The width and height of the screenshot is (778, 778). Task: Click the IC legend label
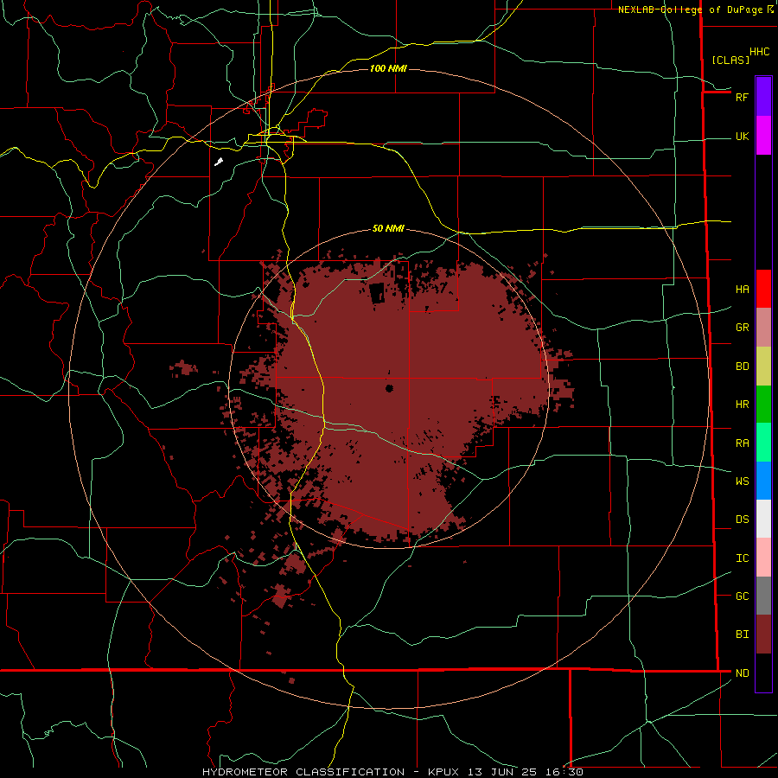tap(742, 558)
